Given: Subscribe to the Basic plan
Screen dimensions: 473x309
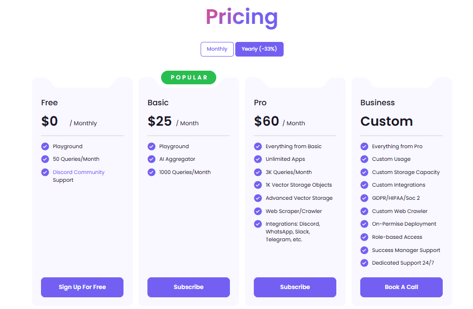Looking at the screenshot, I should [x=188, y=287].
